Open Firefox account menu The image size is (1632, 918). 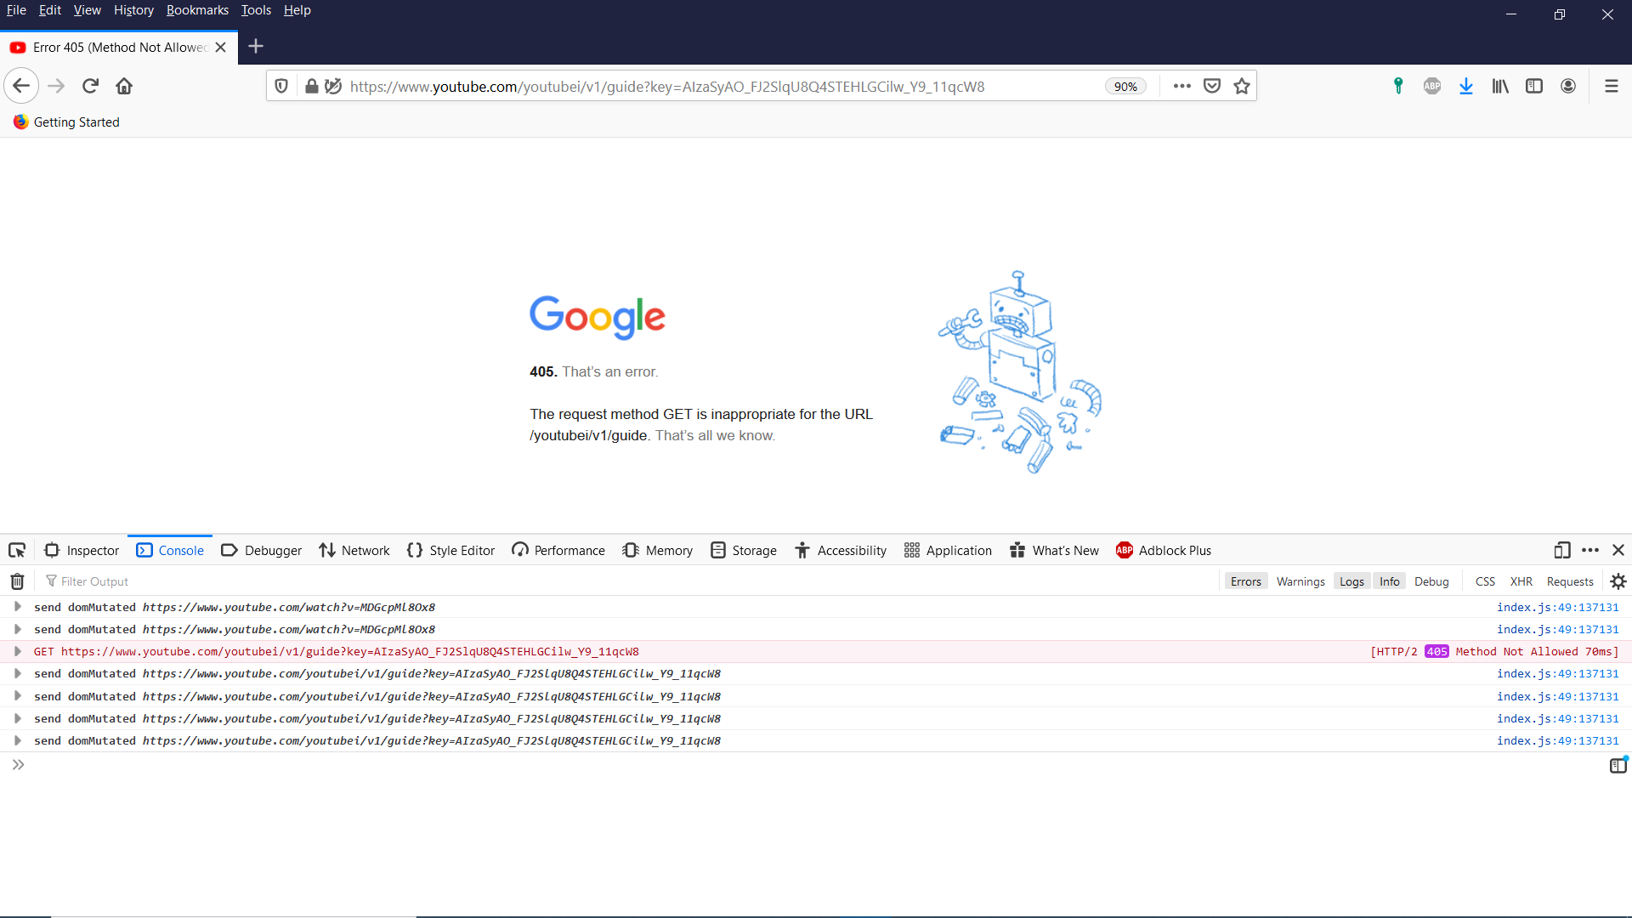click(x=1568, y=86)
